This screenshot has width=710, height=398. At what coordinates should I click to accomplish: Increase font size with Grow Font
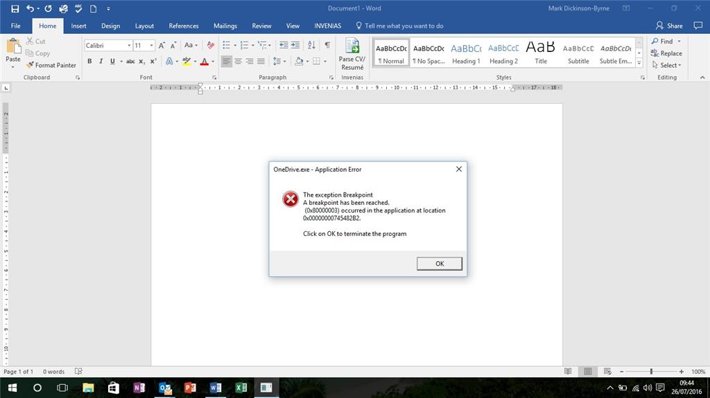click(x=162, y=45)
